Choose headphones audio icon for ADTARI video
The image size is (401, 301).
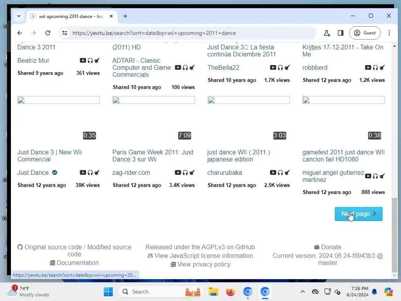pyautogui.click(x=185, y=67)
